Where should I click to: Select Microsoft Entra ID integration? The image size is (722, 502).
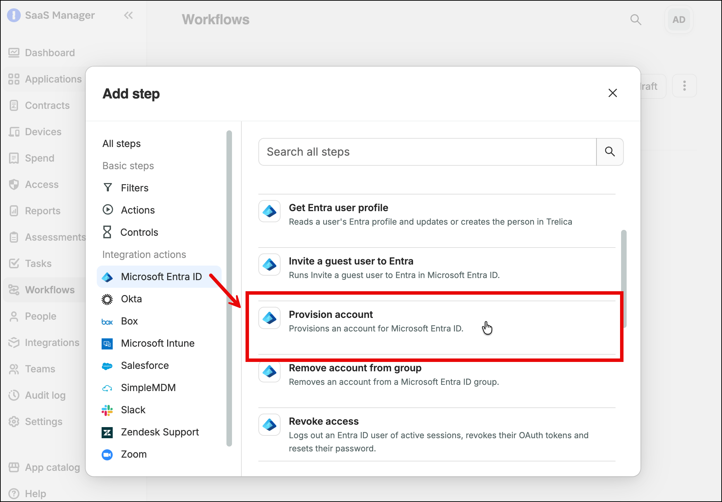(159, 277)
